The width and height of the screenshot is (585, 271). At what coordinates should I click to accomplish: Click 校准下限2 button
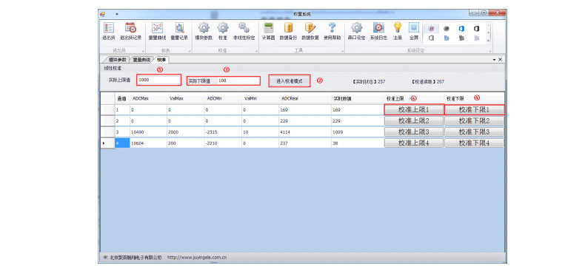[474, 120]
